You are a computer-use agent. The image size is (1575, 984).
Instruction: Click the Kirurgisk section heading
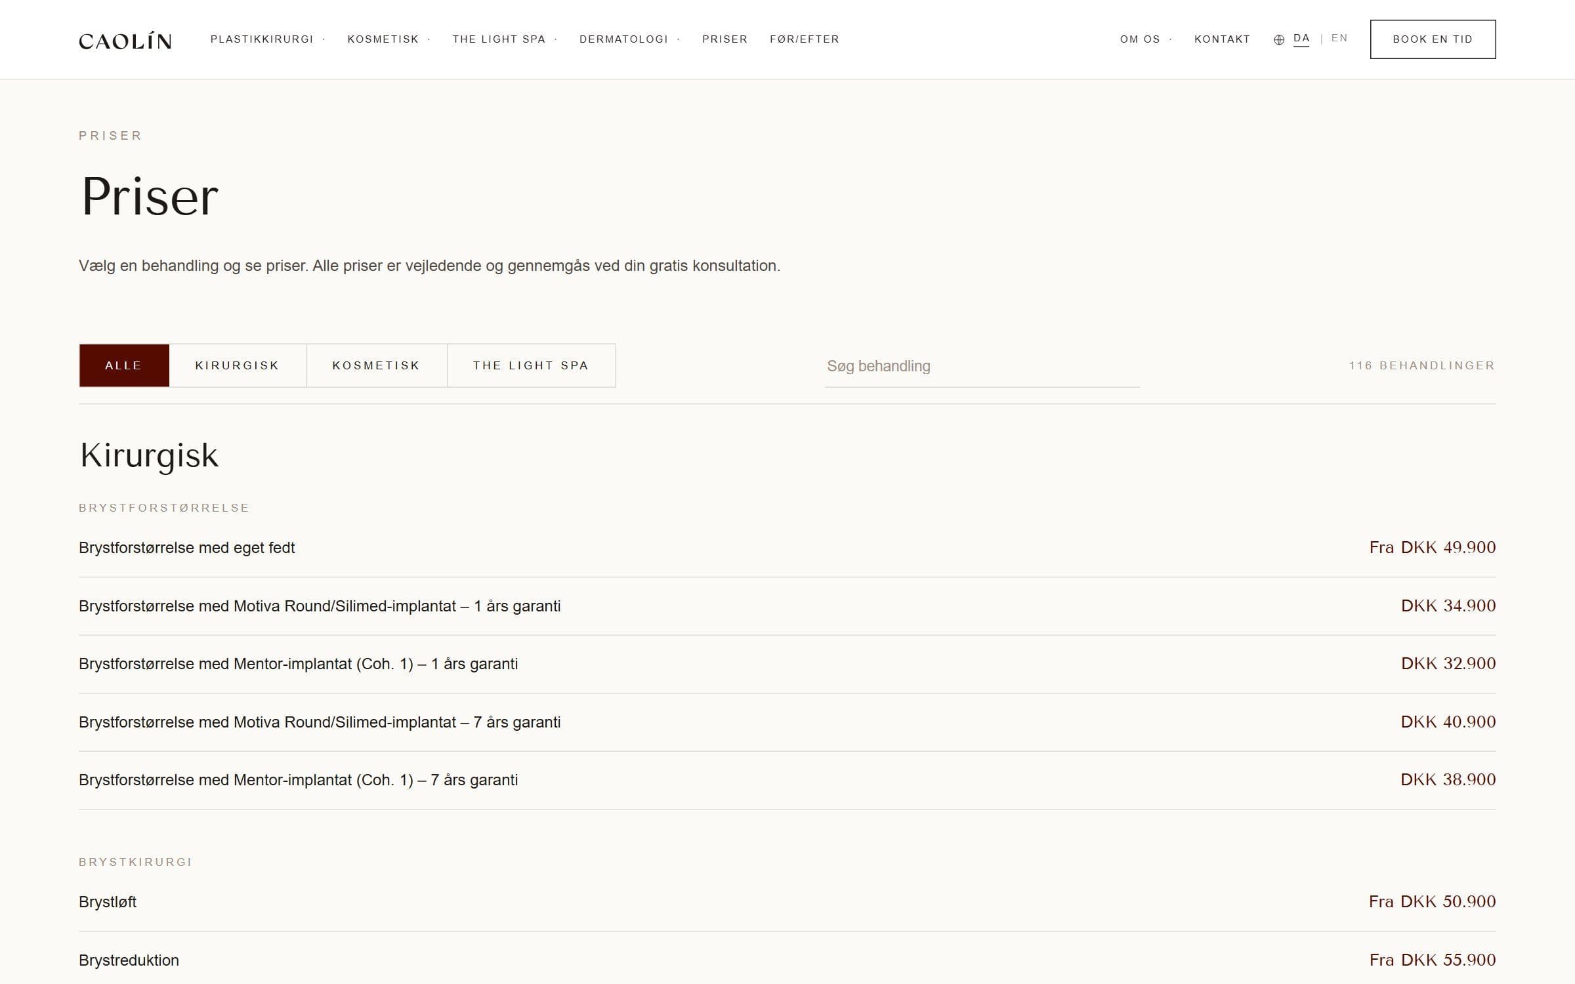pos(149,455)
